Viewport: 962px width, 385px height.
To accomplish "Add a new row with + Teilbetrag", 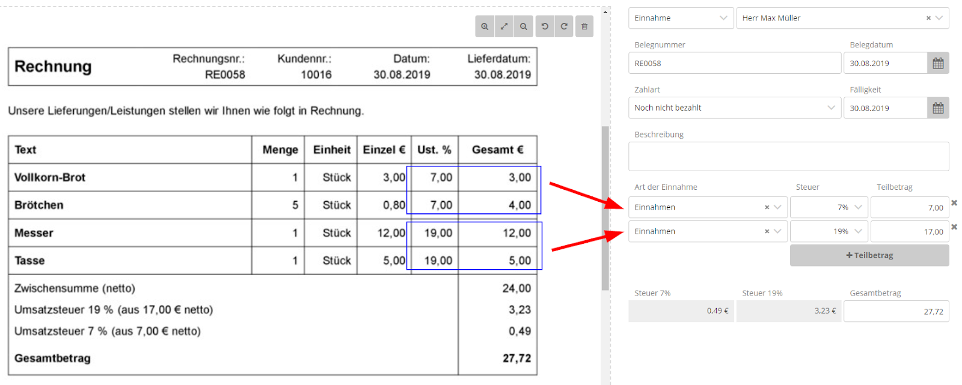I will (x=869, y=255).
